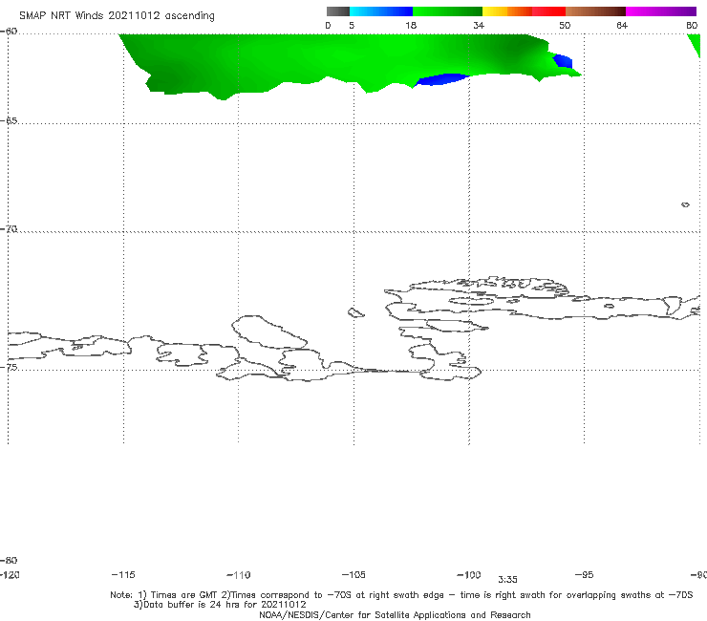Click the latitude label '-75'

coord(9,367)
